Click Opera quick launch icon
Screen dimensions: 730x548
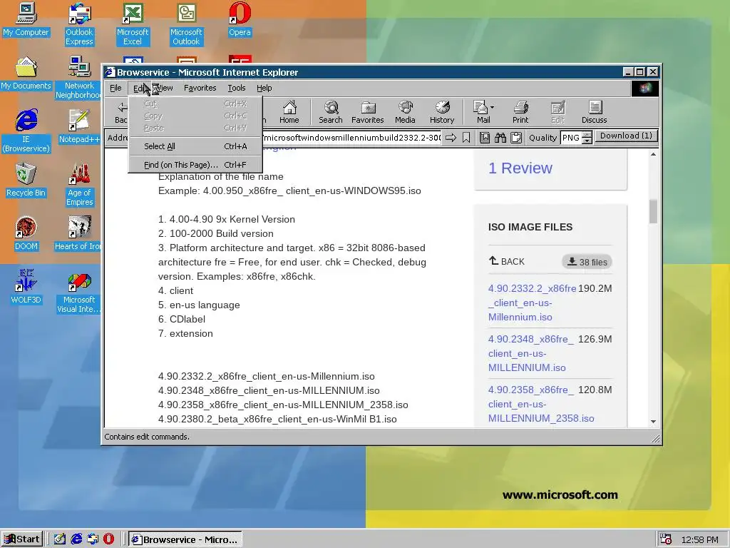[x=108, y=539]
